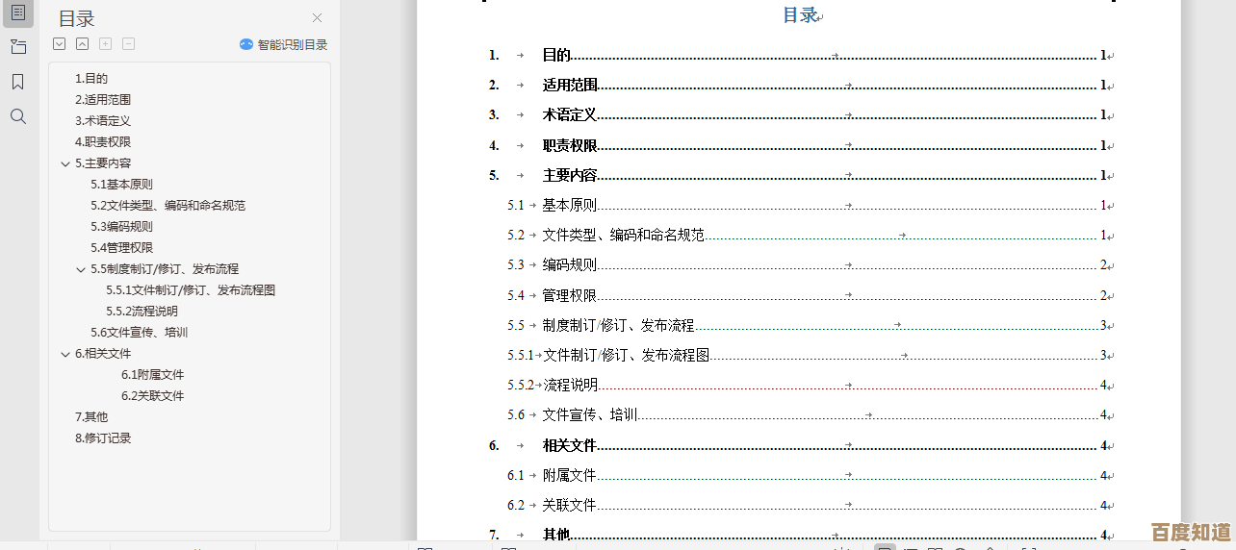Collapse the 5.5制度制订/修订、发布流程 node chevron
Screen dimensions: 1236x550
click(x=81, y=269)
